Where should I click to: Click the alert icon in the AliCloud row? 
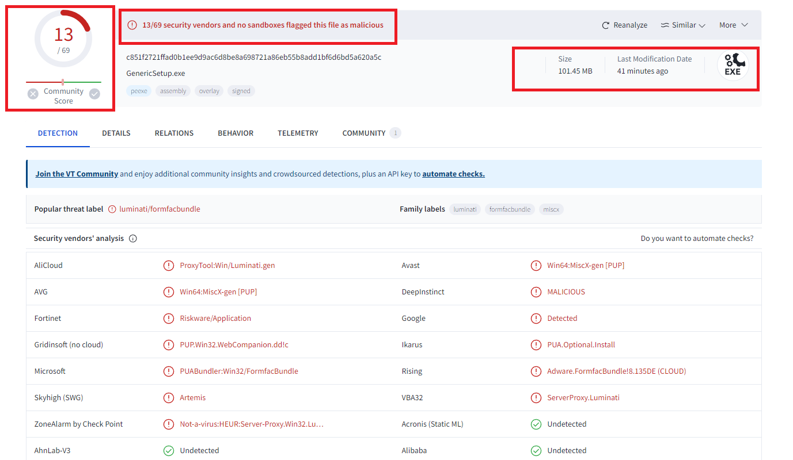pyautogui.click(x=169, y=266)
